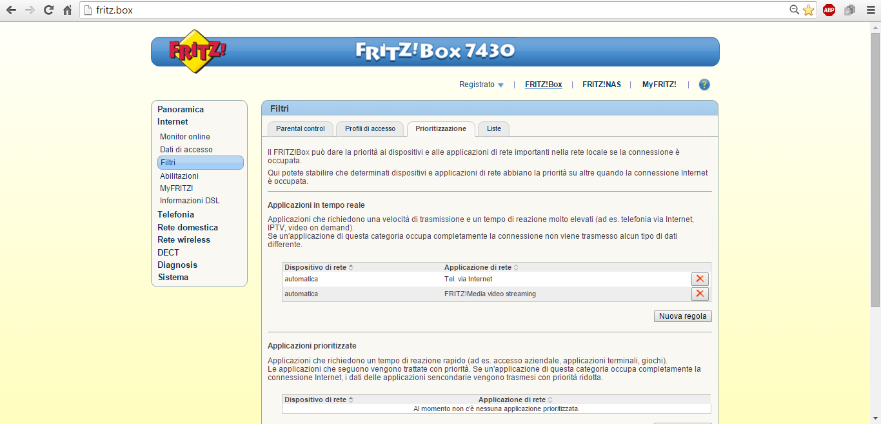
Task: Bookmark page with the star icon
Action: tap(808, 10)
